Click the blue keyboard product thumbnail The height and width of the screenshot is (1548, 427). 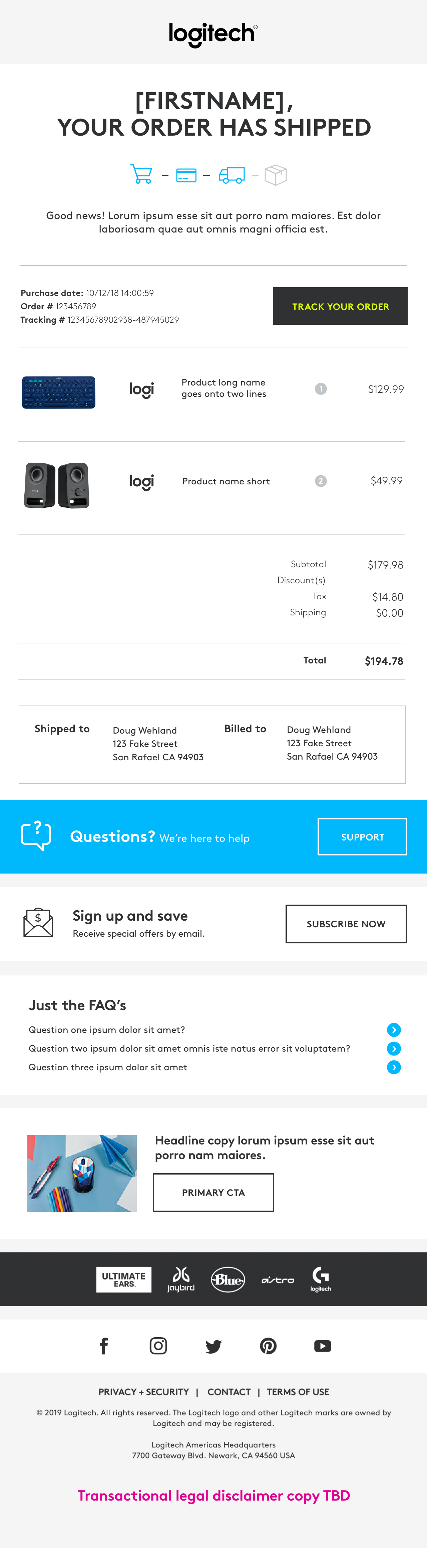[x=59, y=393]
